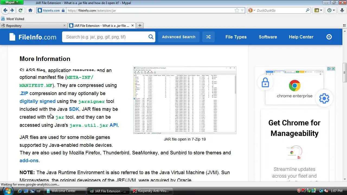Click the FileInfo search magnifier button
The height and width of the screenshot is (195, 347).
click(151, 37)
